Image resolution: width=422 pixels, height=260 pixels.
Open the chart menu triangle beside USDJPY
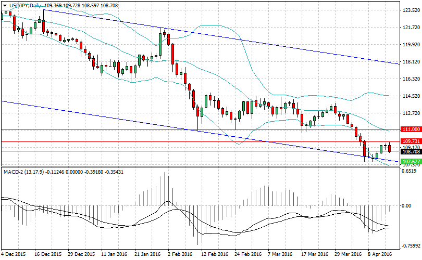[5, 6]
